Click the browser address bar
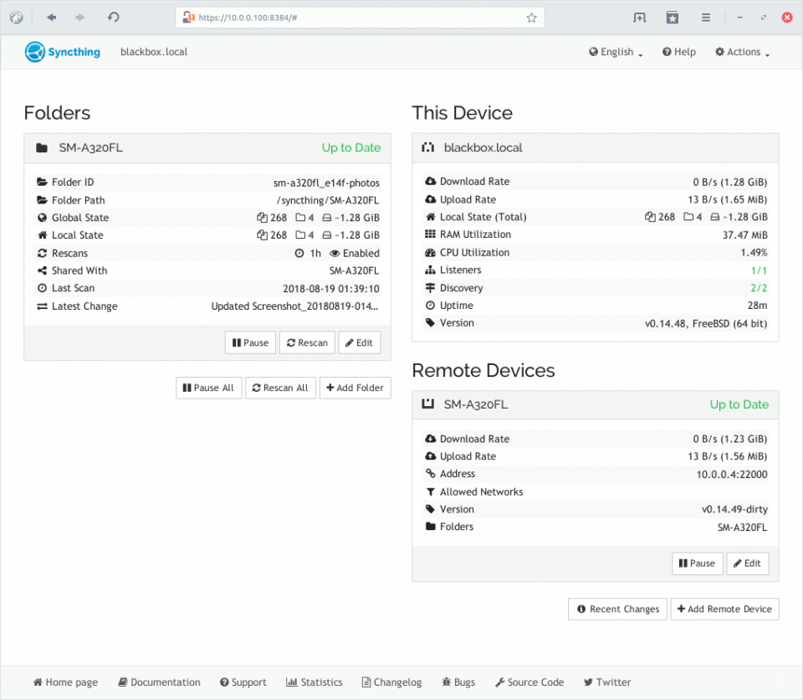 click(360, 18)
